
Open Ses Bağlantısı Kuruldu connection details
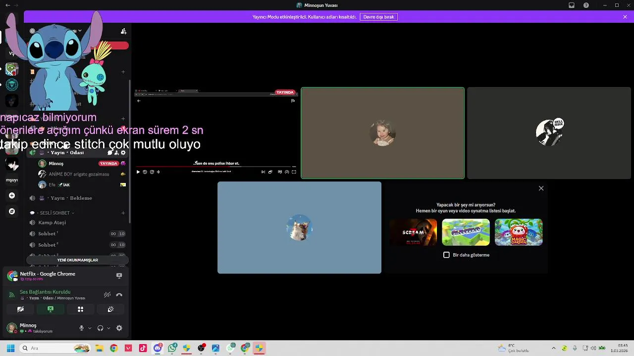45,292
